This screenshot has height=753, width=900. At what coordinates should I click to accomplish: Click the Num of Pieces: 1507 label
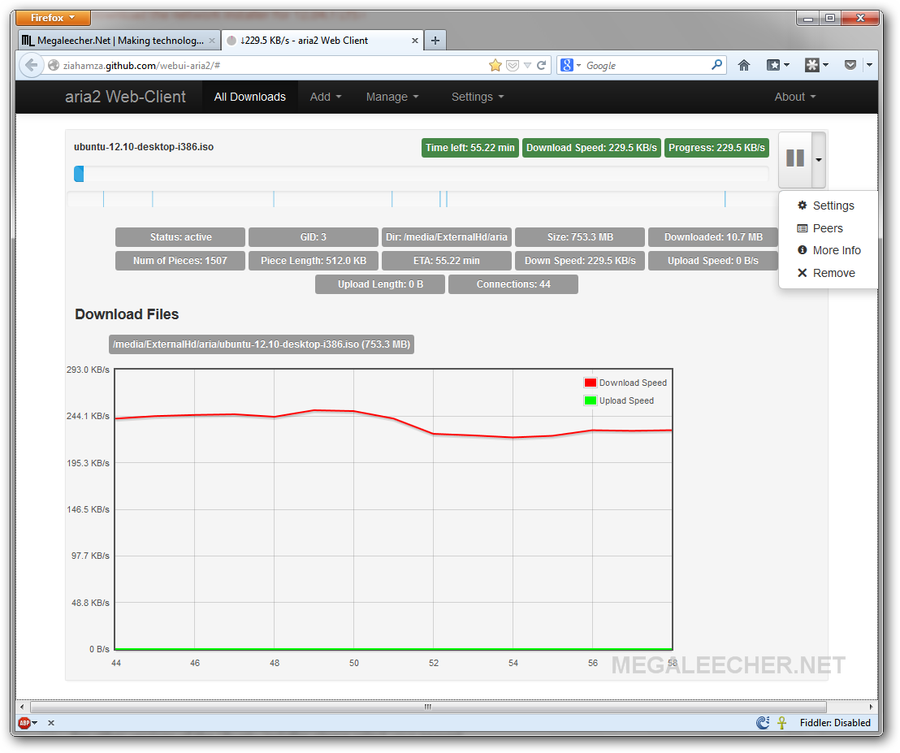point(180,261)
